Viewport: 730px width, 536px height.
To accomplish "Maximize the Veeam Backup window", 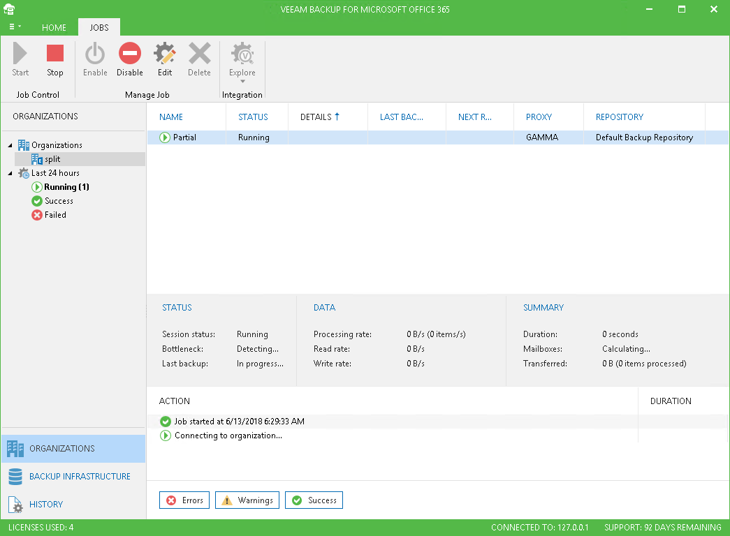I will point(682,9).
